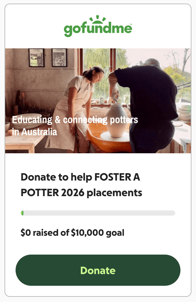
Task: Click the GoFundMe logo wordmark
Action: (x=98, y=29)
